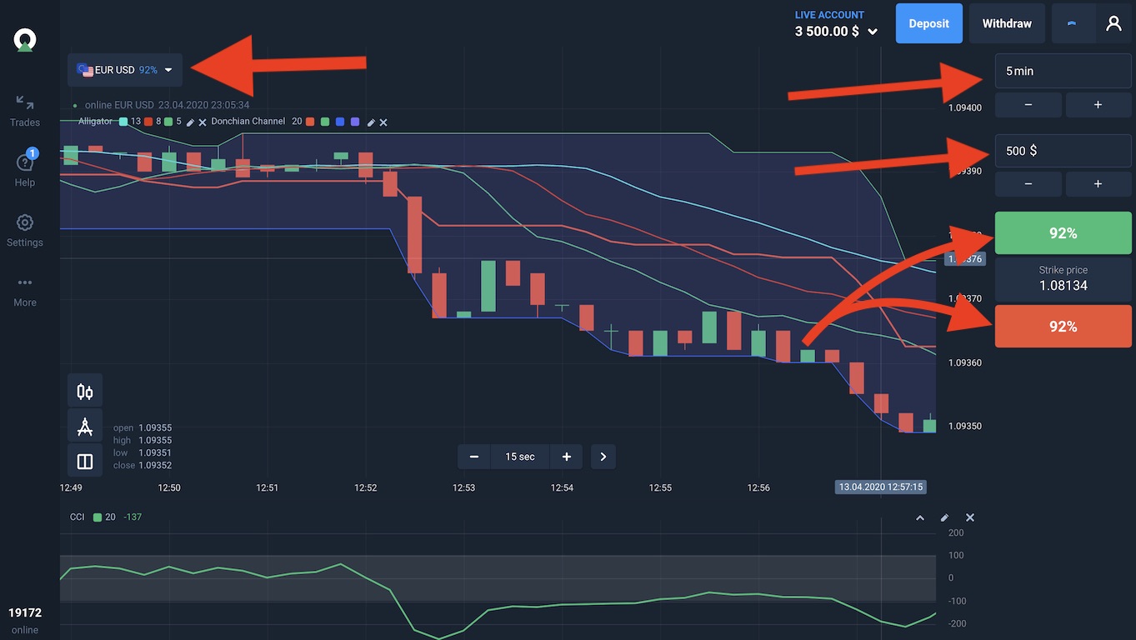This screenshot has height=640, width=1136.
Task: Click the blue Deposit button
Action: [928, 23]
